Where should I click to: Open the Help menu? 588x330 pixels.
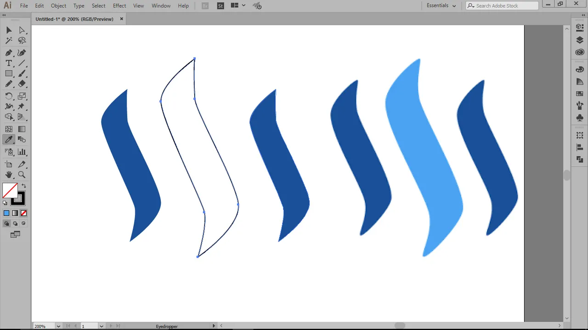(x=183, y=5)
